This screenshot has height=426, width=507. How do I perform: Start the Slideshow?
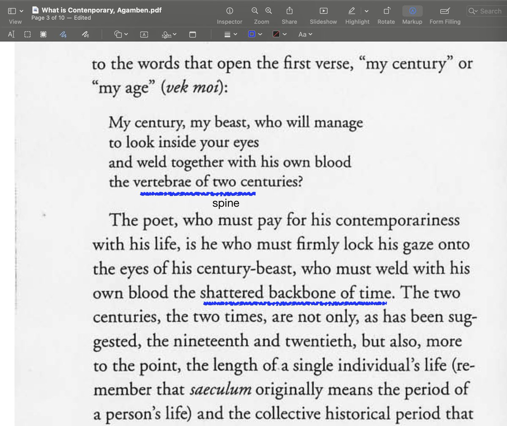tap(323, 11)
